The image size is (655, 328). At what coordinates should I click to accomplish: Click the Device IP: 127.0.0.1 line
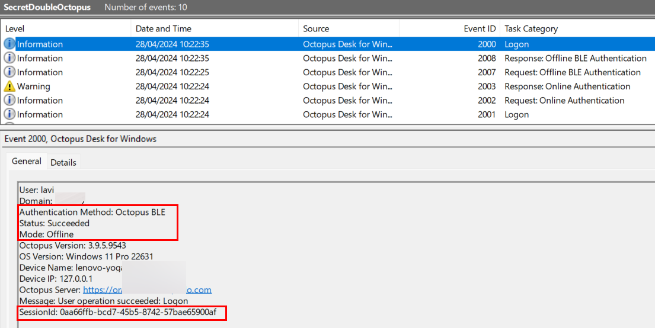56,279
